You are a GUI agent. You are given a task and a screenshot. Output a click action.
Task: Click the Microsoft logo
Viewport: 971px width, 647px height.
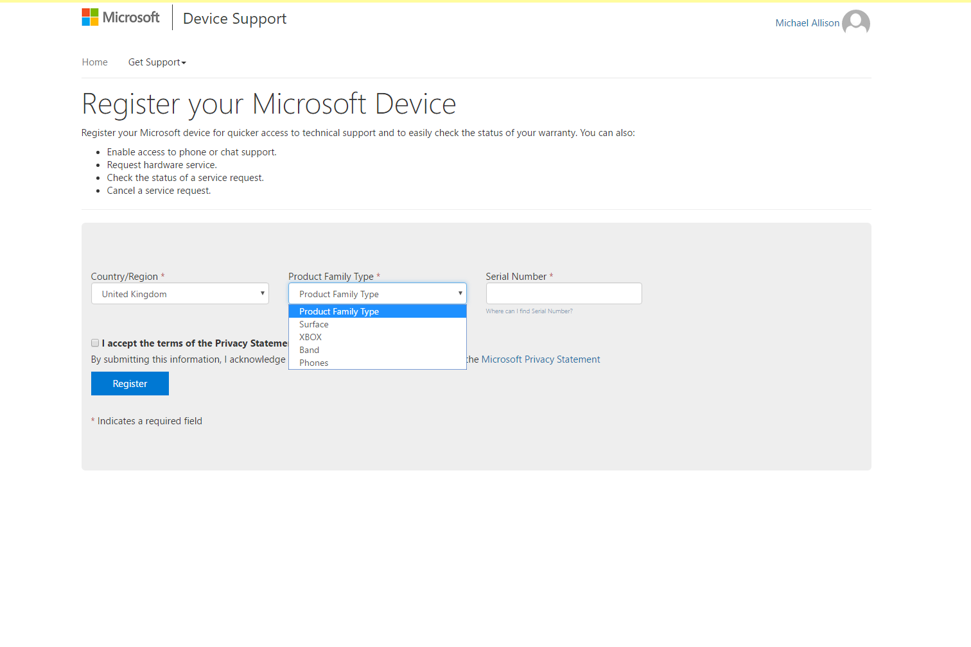pos(121,17)
